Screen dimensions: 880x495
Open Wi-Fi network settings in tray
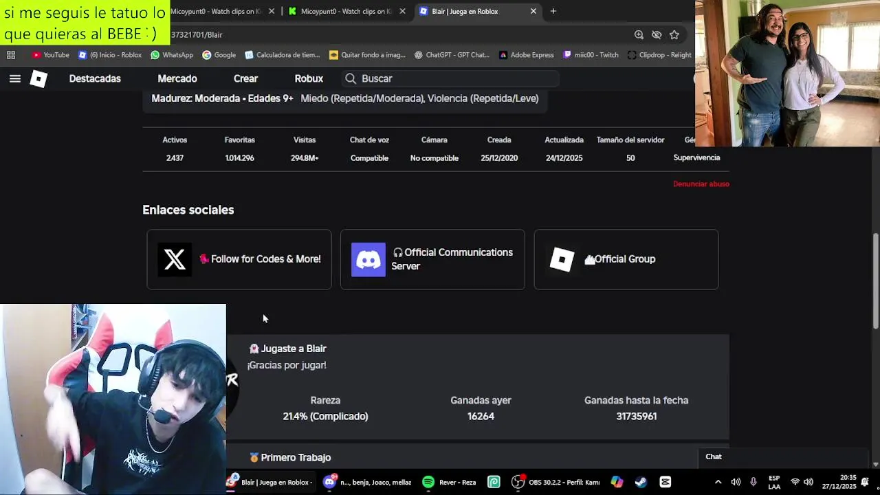point(795,482)
